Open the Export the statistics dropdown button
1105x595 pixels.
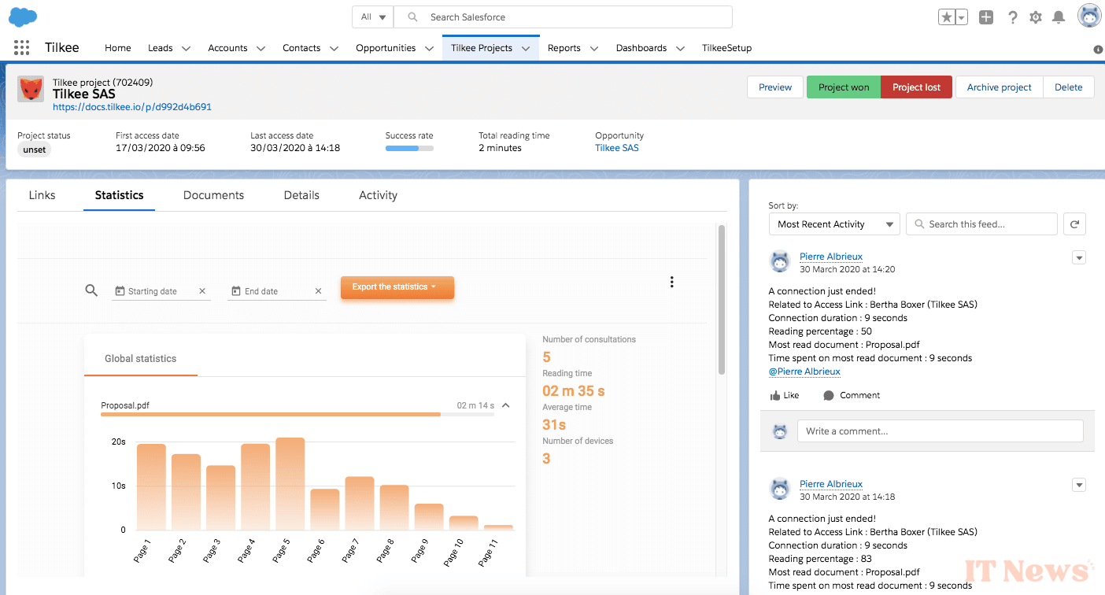click(x=397, y=287)
